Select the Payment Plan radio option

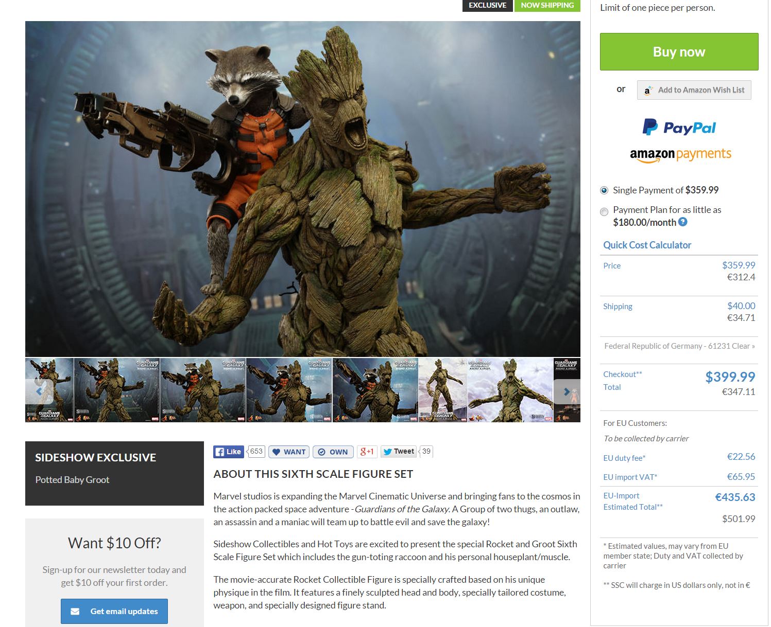click(604, 211)
